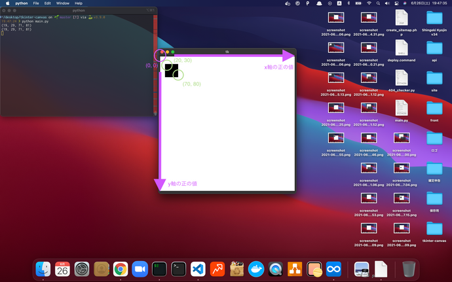Click the tk window title bar

(227, 52)
